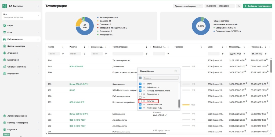
Task: Uncheck the Фактические ТМЦ column checkbox
Action: point(140,108)
